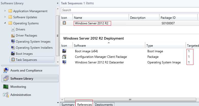Sort references by Targeted column header
The height and width of the screenshot is (106, 199).
[193, 45]
